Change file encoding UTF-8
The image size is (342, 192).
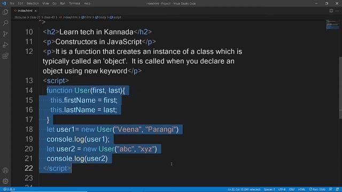pyautogui.click(x=282, y=189)
